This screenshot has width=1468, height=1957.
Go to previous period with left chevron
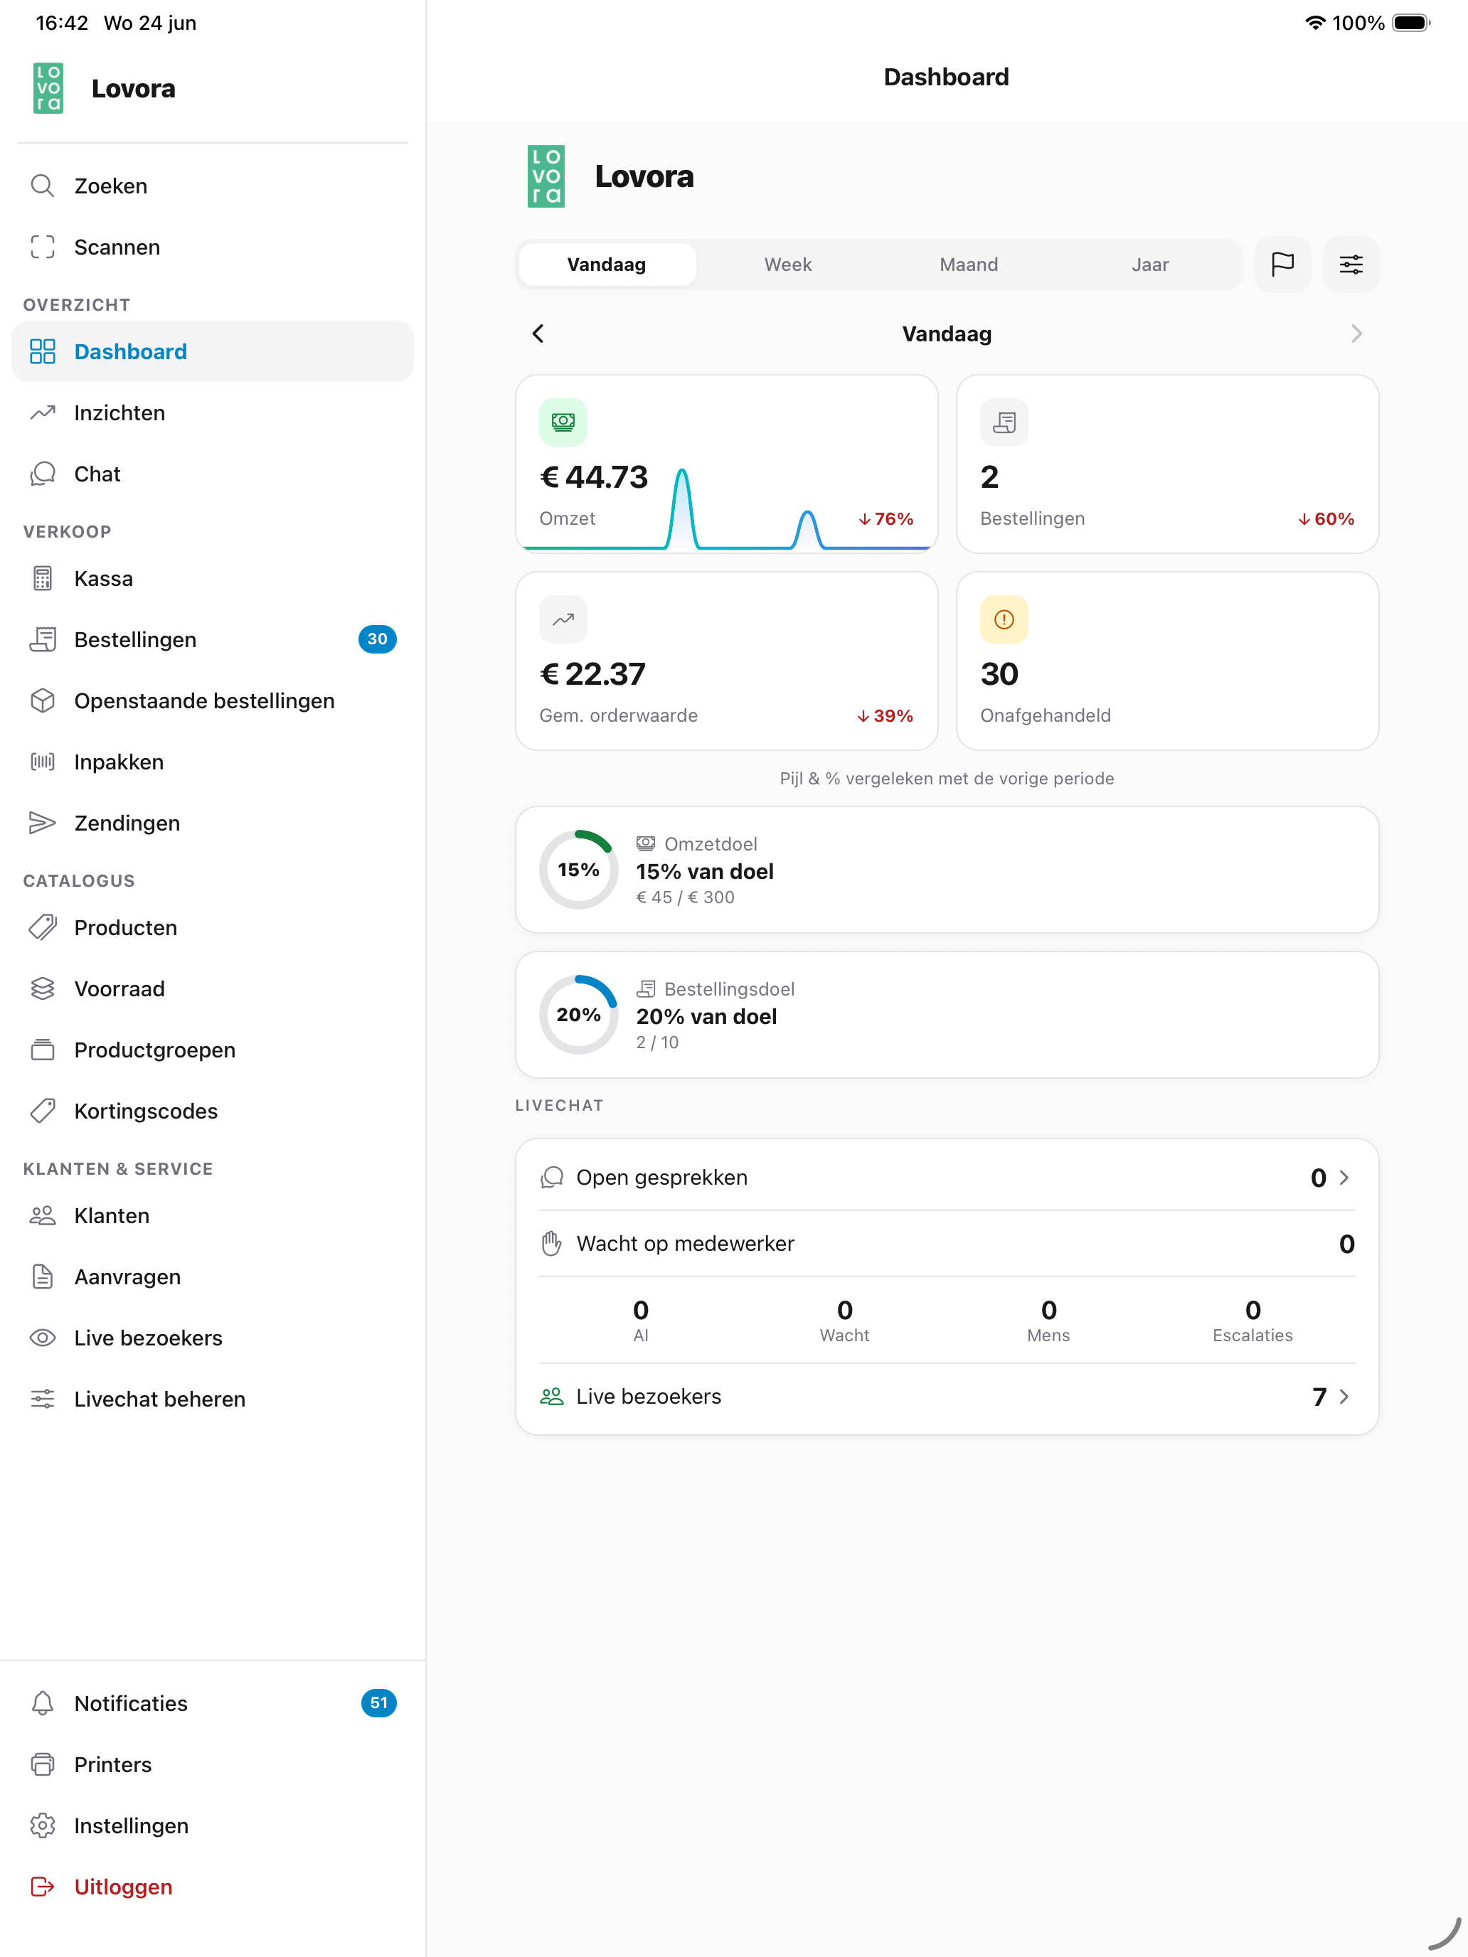pos(538,334)
